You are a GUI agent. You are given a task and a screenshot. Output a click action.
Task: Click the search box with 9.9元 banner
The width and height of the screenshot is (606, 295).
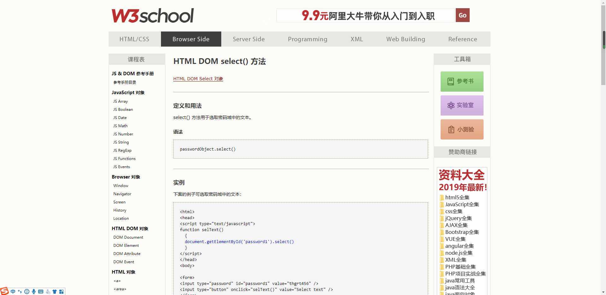(x=365, y=15)
